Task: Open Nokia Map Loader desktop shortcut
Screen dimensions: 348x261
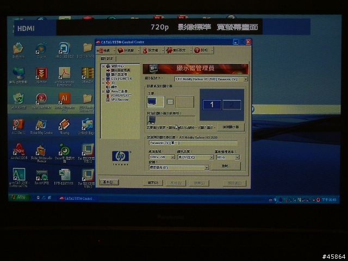Action: (41, 127)
